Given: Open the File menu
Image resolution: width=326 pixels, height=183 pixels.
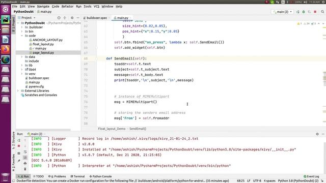Looking at the screenshot, I should click(15, 7).
